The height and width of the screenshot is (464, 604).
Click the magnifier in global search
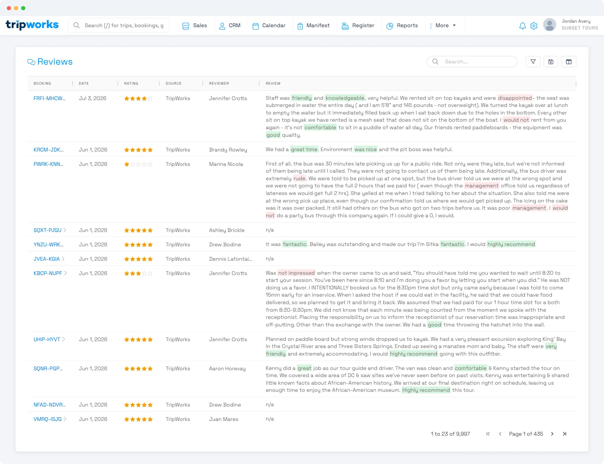(77, 25)
